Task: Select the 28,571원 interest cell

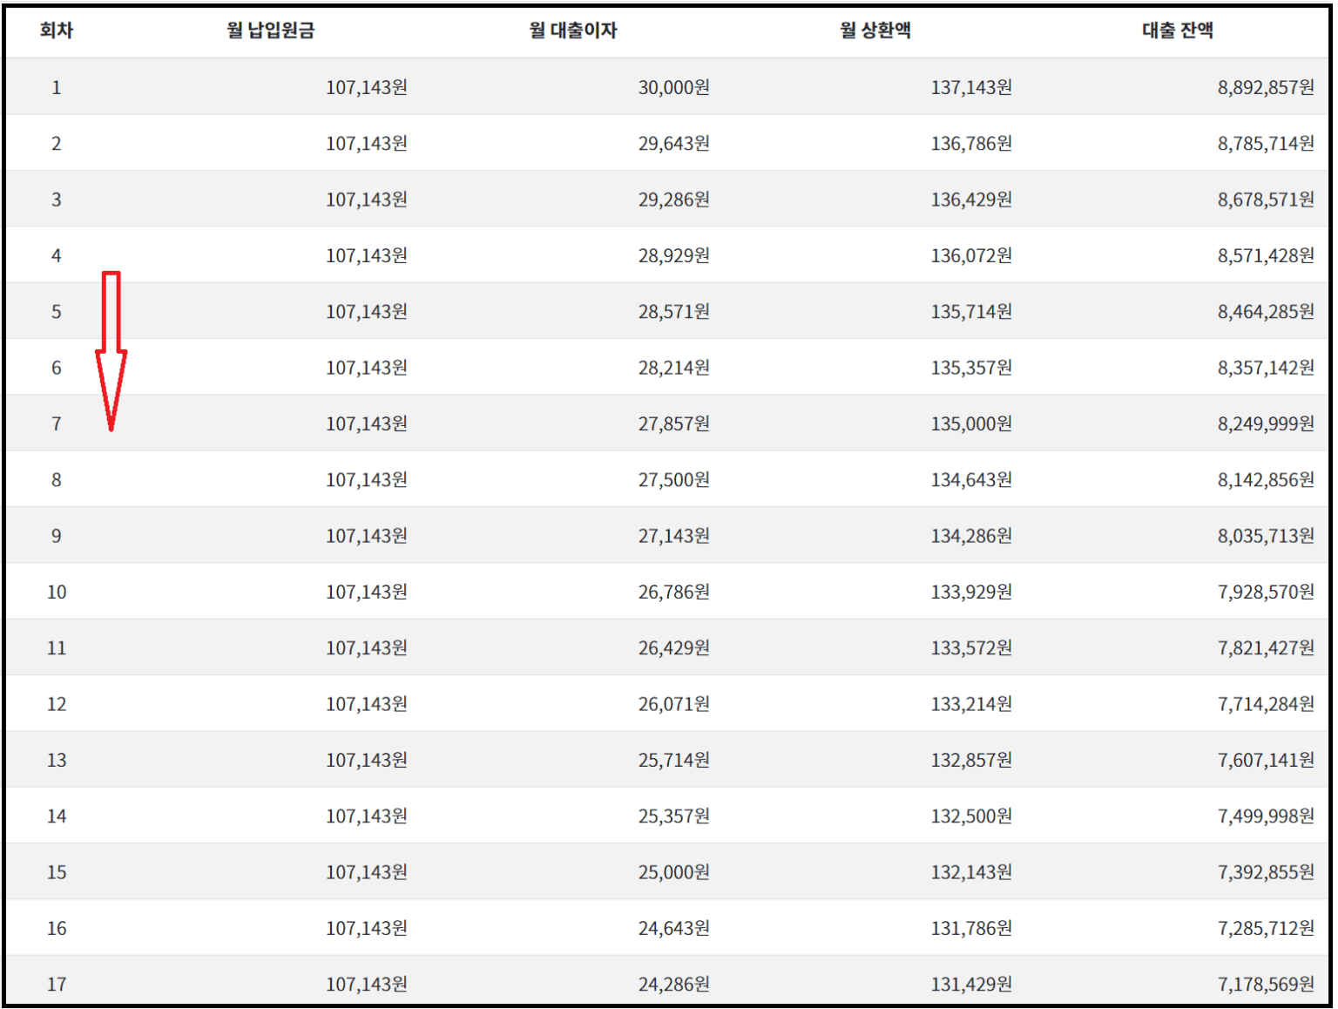Action: pyautogui.click(x=673, y=312)
